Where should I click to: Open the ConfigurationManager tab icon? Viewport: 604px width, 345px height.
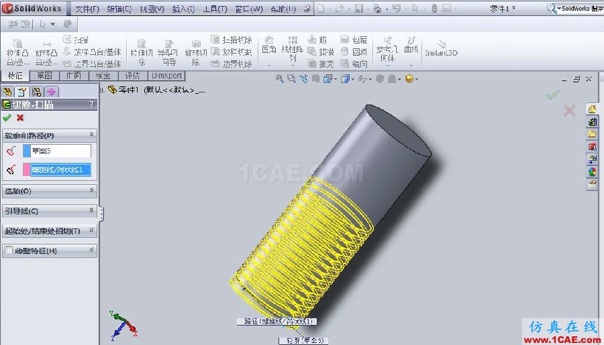coord(37,92)
